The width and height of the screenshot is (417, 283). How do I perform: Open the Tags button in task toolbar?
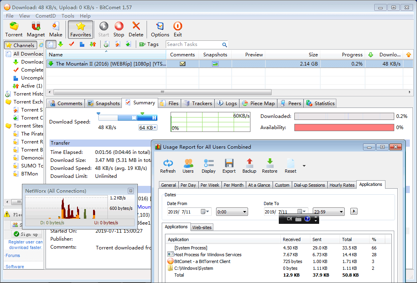pos(149,44)
